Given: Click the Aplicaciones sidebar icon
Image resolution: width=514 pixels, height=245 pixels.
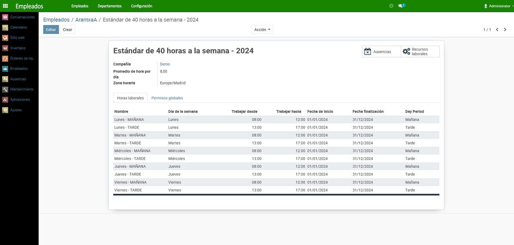Looking at the screenshot, I should coord(5,100).
